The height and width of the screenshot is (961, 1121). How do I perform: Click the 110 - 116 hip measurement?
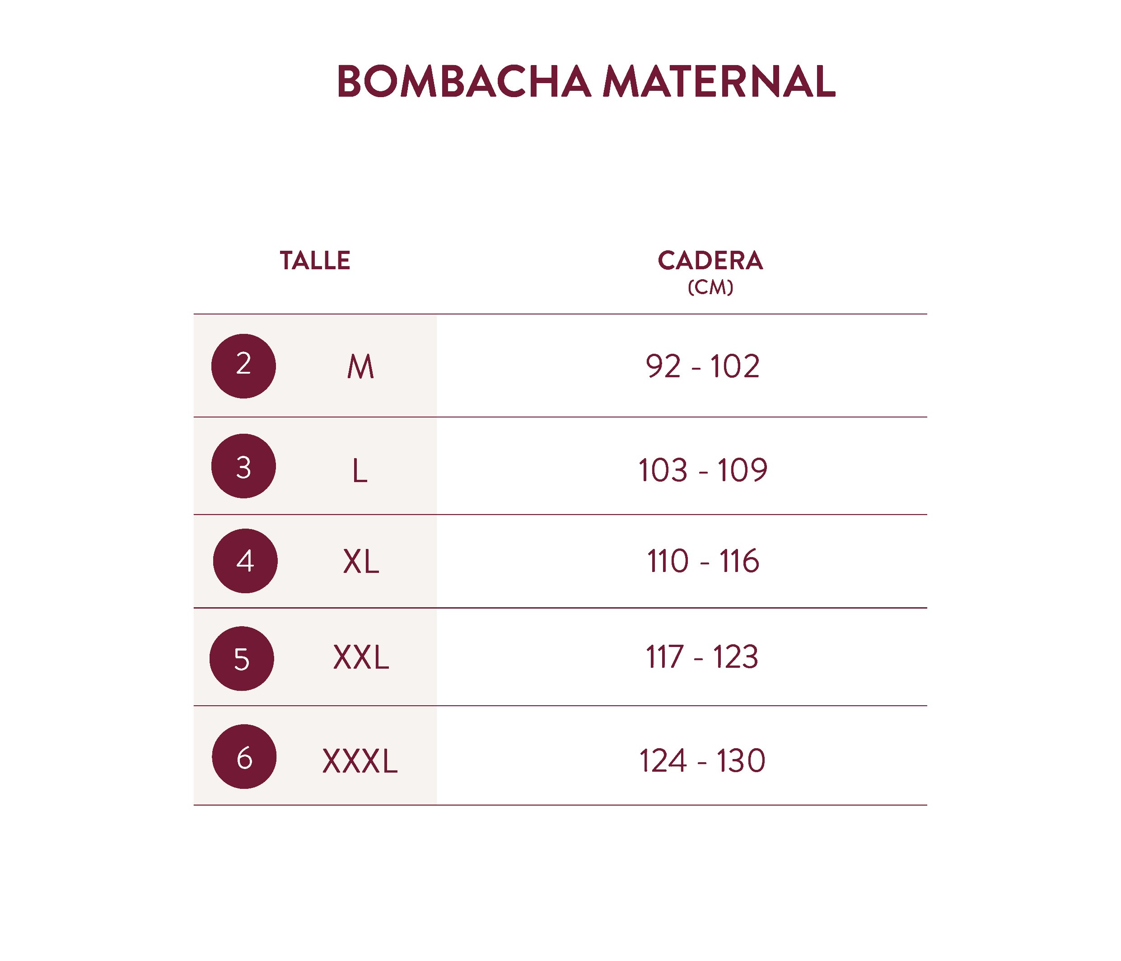pyautogui.click(x=703, y=561)
